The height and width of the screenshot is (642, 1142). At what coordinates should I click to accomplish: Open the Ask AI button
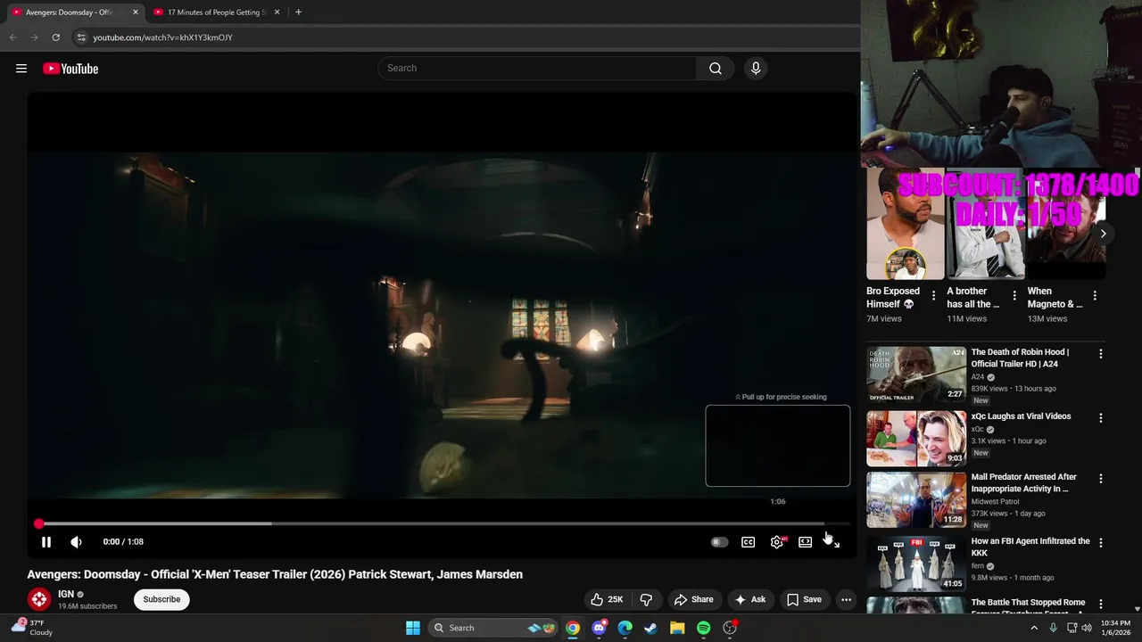point(750,599)
